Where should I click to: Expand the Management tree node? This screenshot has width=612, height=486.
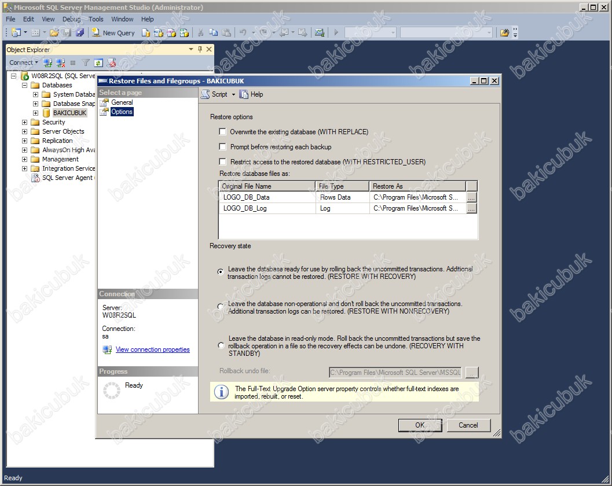point(24,159)
